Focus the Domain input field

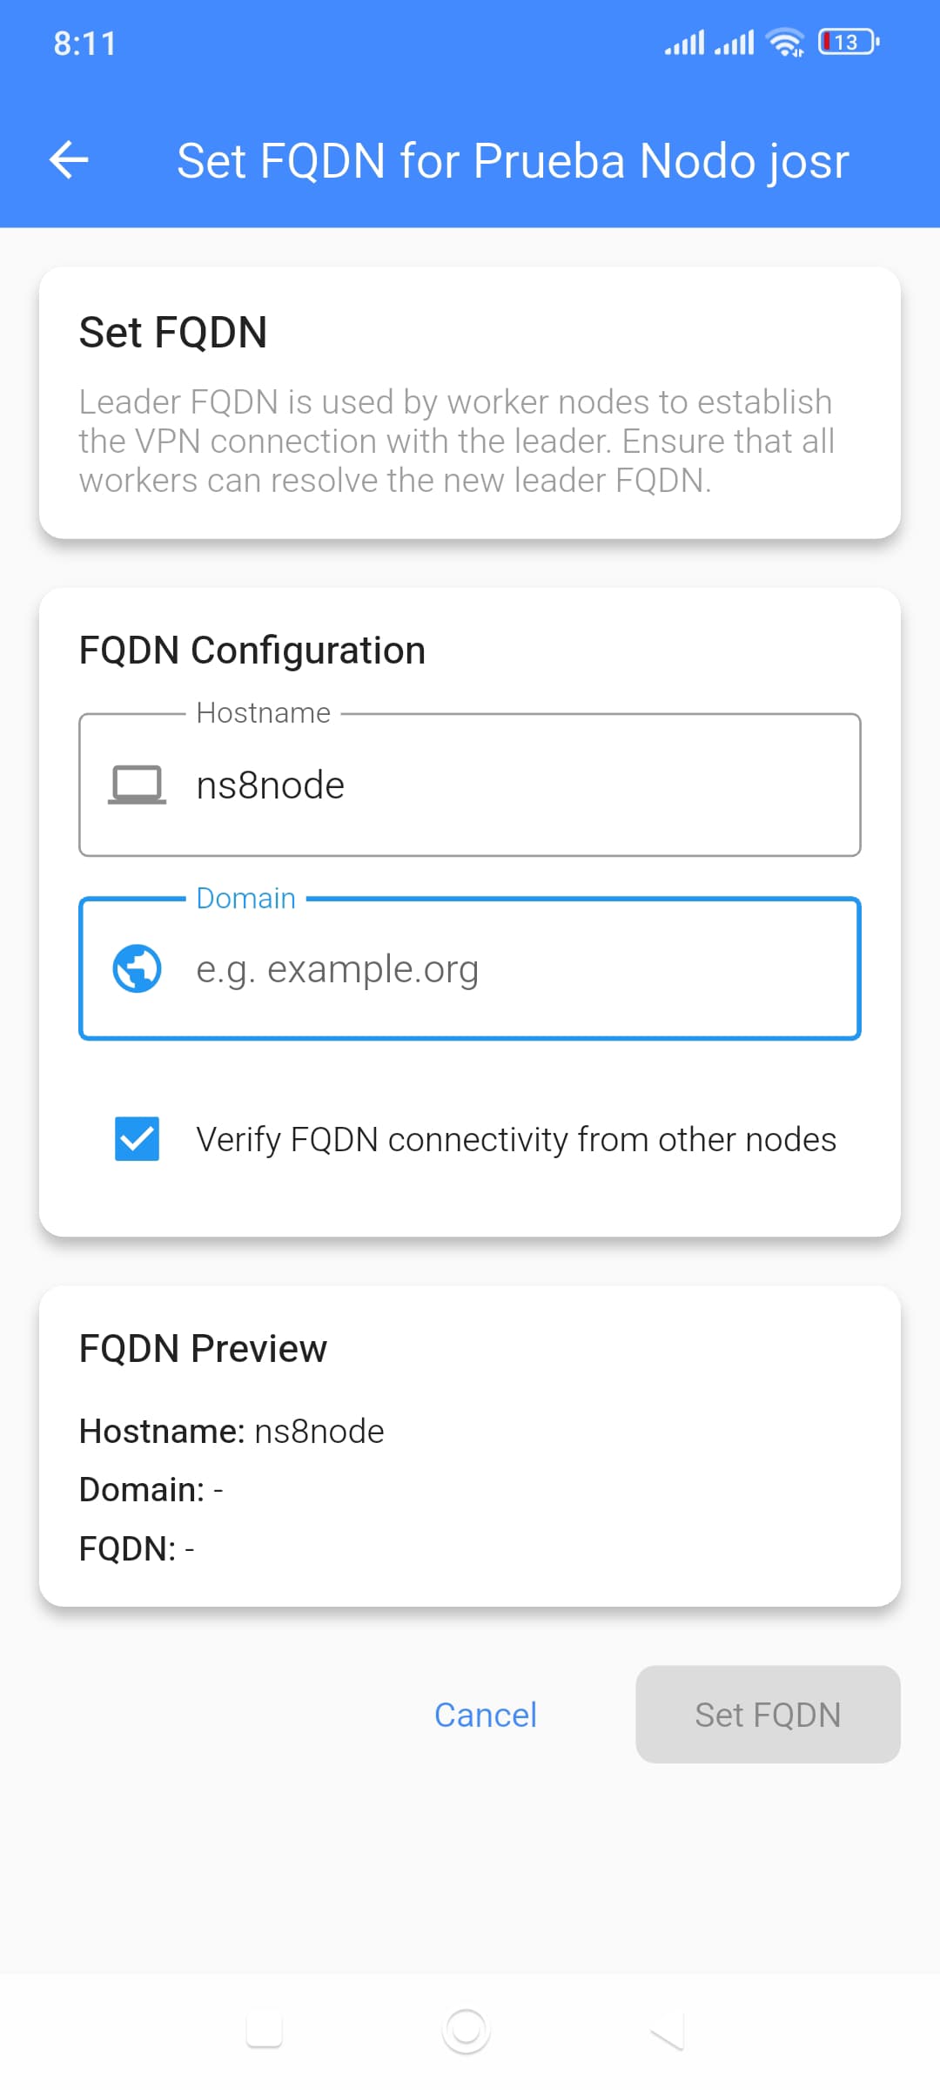[x=470, y=968]
